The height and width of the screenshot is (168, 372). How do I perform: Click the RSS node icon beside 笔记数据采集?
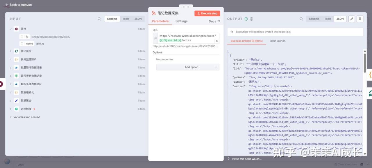(x=154, y=13)
